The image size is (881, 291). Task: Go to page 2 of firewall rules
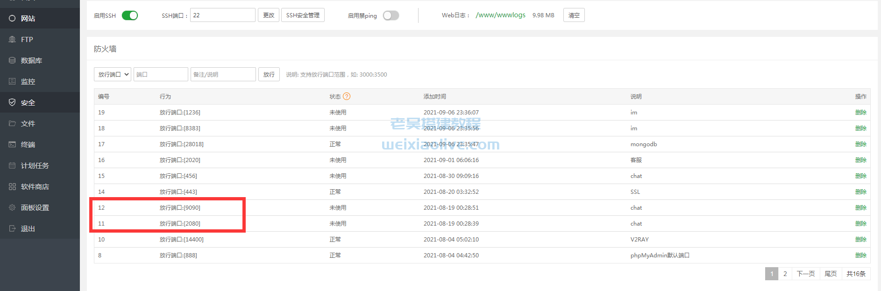(785, 274)
